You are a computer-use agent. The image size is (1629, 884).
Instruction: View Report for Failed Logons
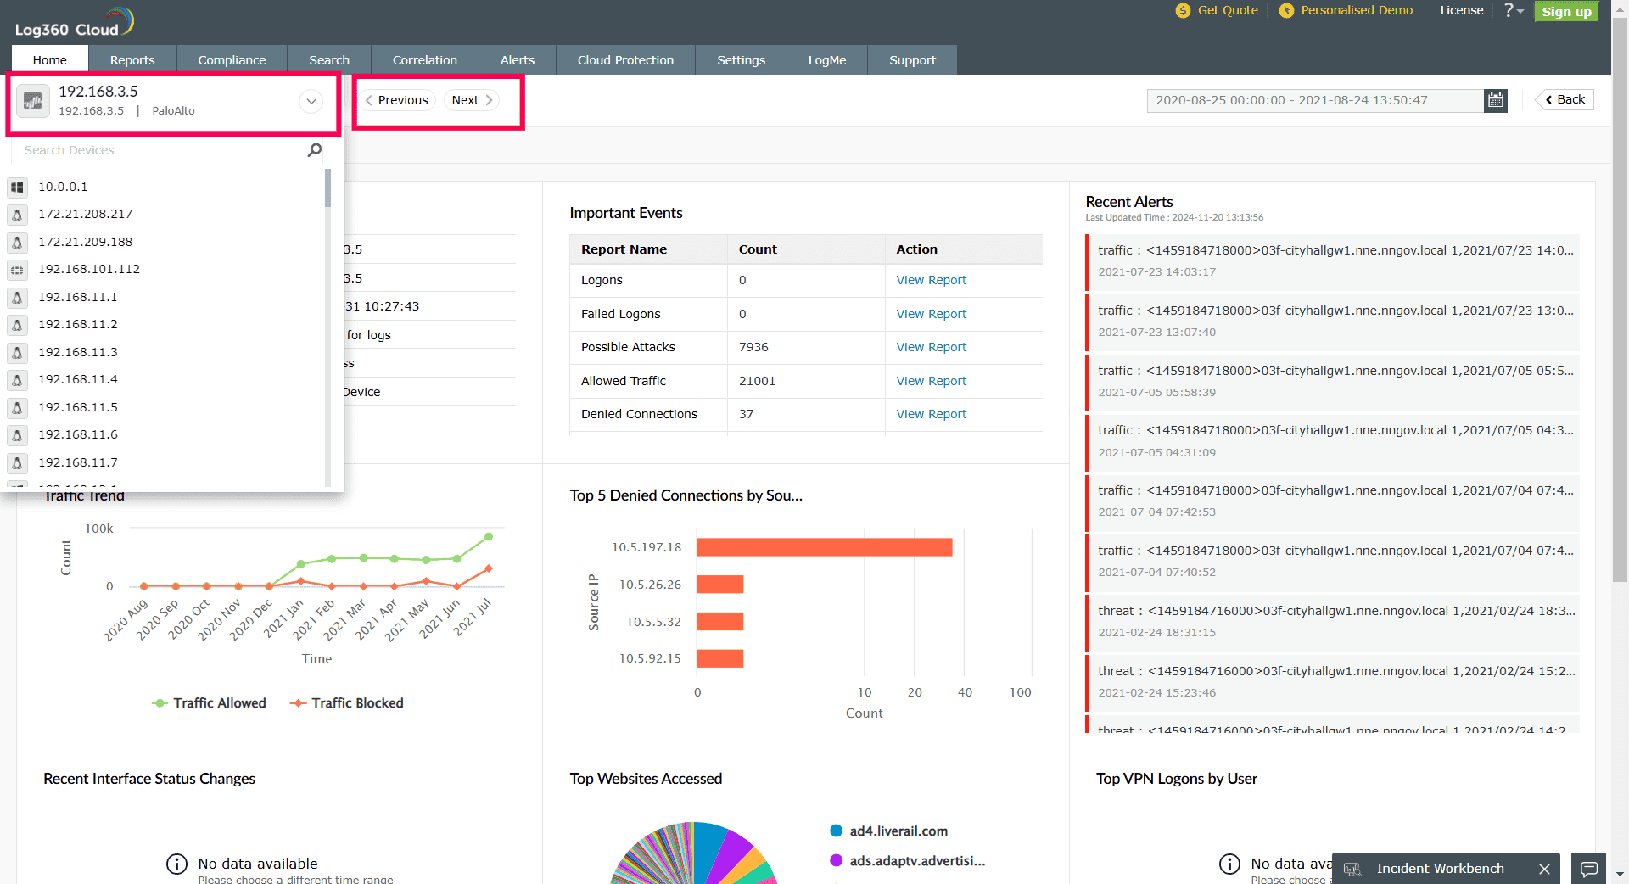(931, 314)
